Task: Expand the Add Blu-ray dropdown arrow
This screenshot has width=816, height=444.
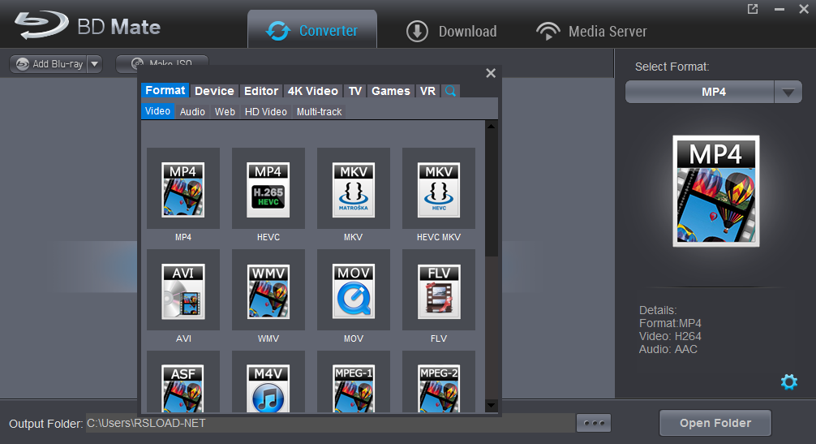Action: point(95,64)
